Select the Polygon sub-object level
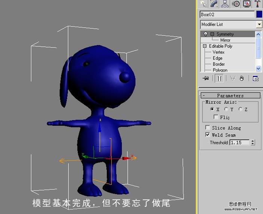 220,70
